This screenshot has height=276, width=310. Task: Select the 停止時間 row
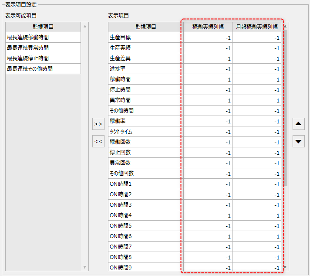tap(195, 90)
